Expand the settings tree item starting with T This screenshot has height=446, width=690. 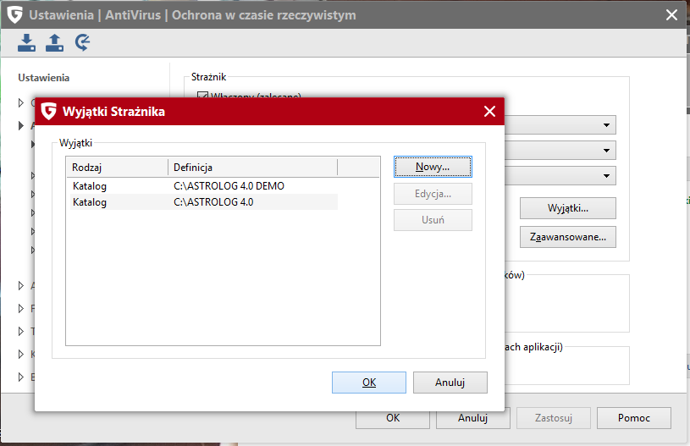[20, 332]
